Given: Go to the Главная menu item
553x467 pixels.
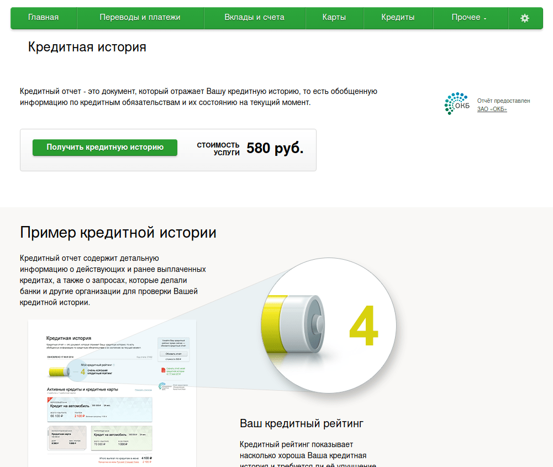Looking at the screenshot, I should click(x=44, y=18).
